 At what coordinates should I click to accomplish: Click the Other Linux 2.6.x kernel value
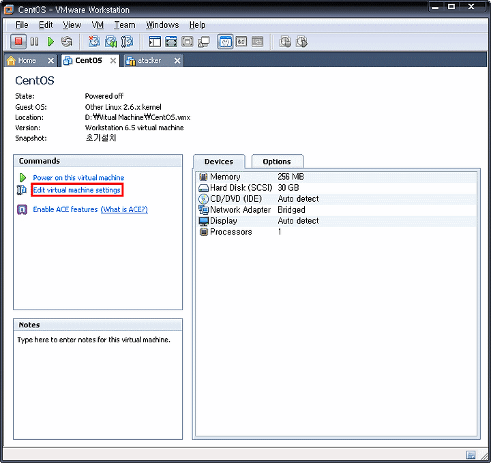[x=123, y=107]
